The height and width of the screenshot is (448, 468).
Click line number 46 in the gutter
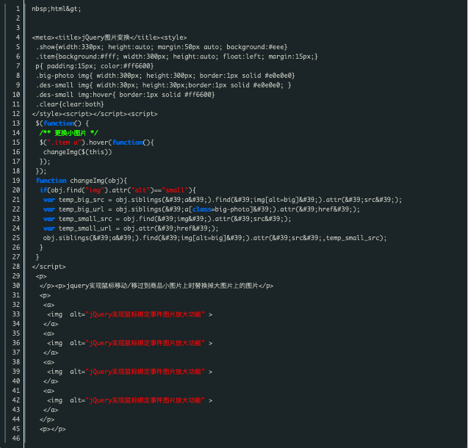(x=16, y=438)
